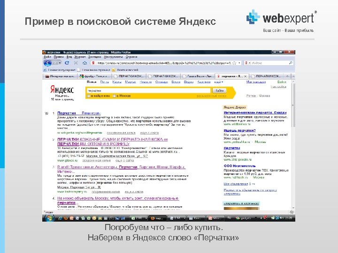Open the Почта link
Screen dimensions: 338x253
(x=105, y=82)
